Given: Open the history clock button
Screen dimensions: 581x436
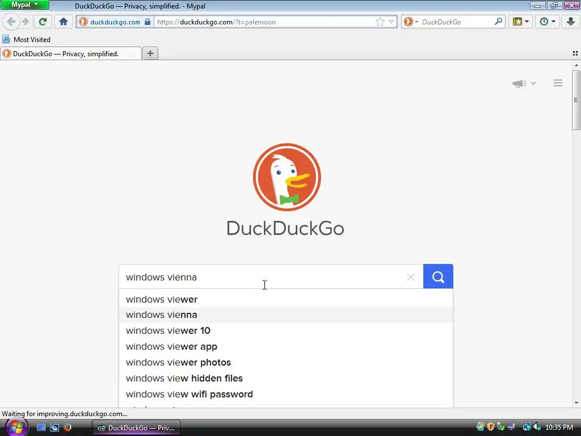Looking at the screenshot, I should coord(548,22).
